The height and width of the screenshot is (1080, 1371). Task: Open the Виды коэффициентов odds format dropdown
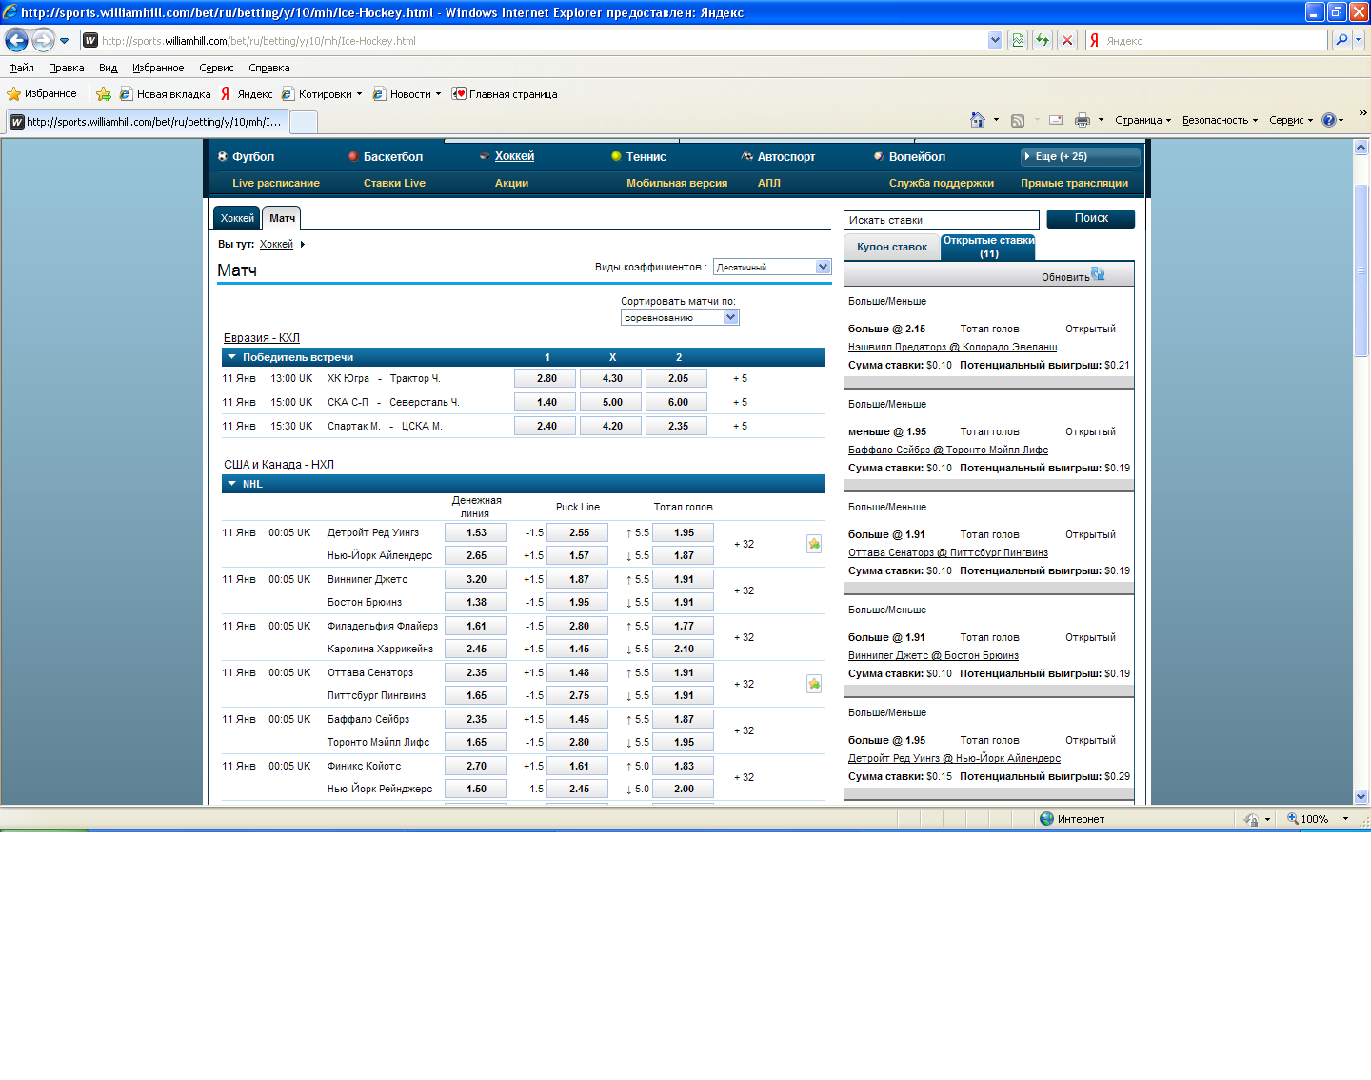point(824,267)
